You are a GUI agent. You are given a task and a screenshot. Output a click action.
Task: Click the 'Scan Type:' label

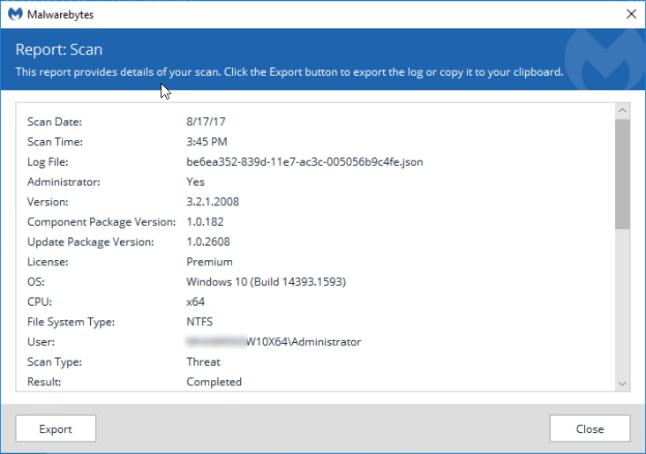[55, 361]
